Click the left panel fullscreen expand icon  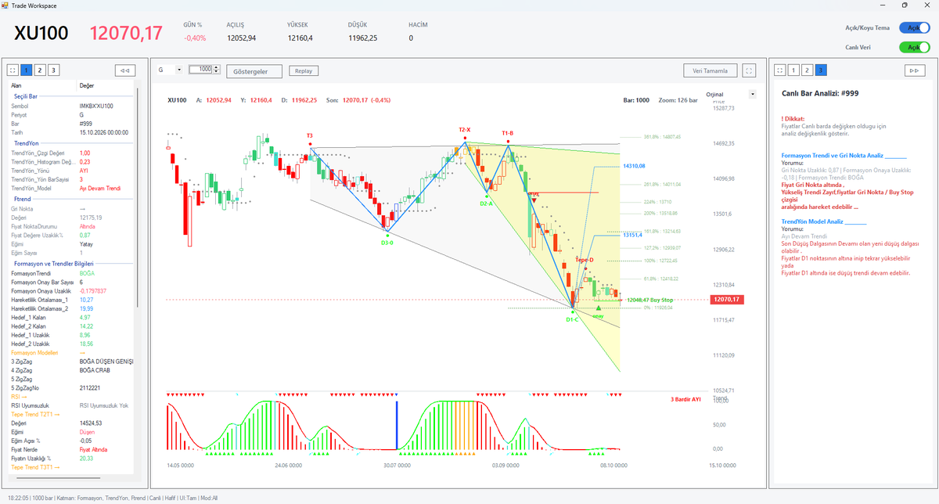coord(13,70)
